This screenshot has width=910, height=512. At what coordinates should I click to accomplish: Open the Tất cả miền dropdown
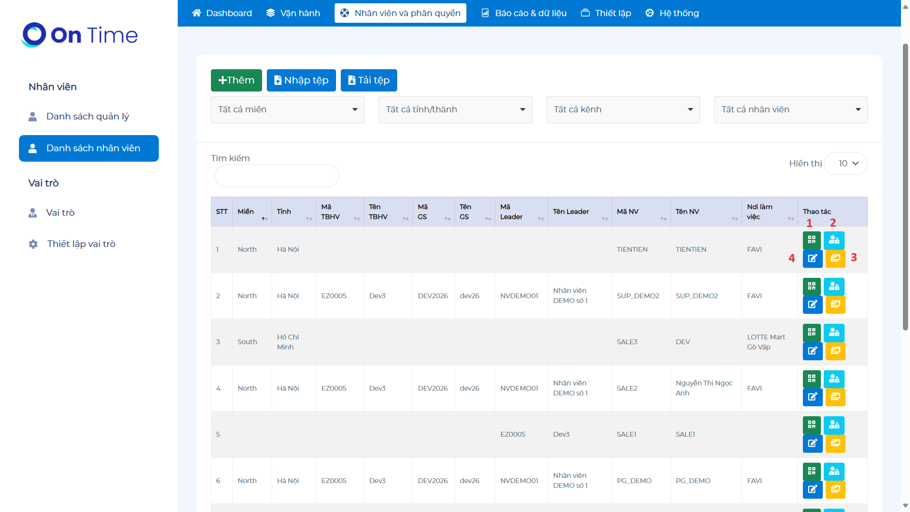(287, 110)
